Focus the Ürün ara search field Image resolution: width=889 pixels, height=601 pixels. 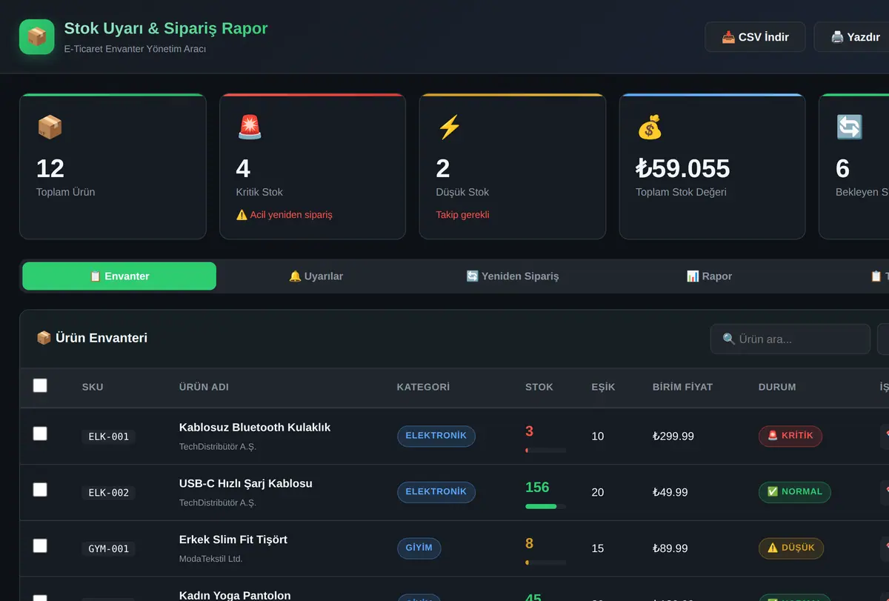(790, 339)
